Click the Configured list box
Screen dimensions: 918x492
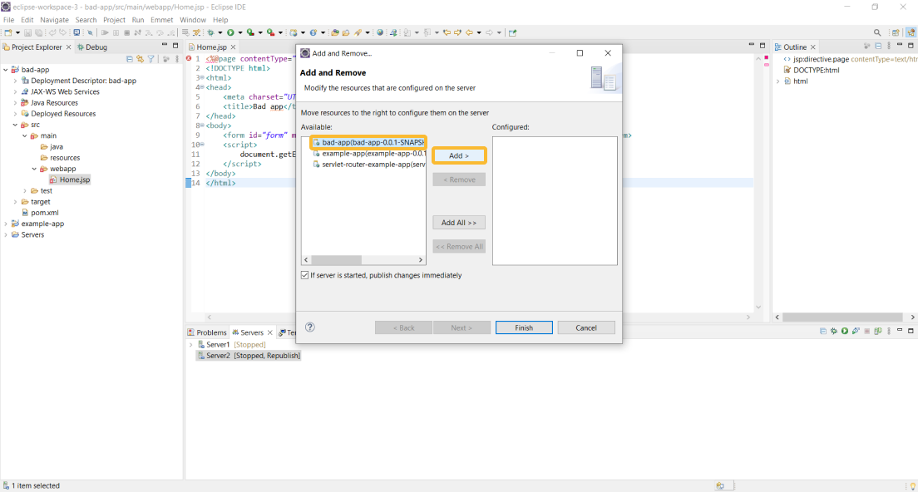click(555, 200)
